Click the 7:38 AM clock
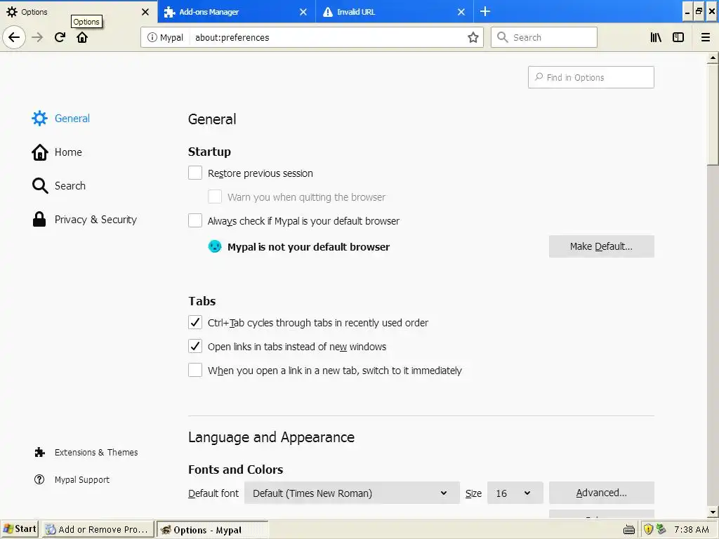This screenshot has width=719, height=539. point(692,529)
